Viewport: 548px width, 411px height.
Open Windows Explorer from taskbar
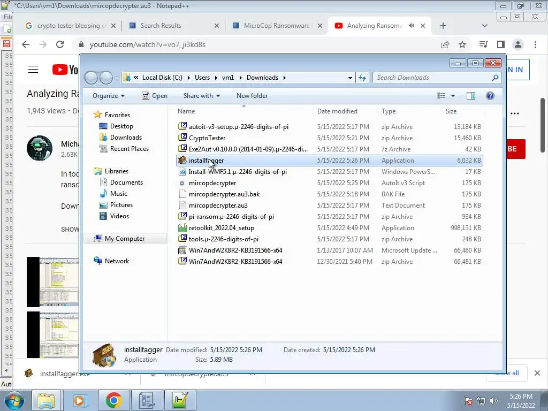tap(46, 400)
